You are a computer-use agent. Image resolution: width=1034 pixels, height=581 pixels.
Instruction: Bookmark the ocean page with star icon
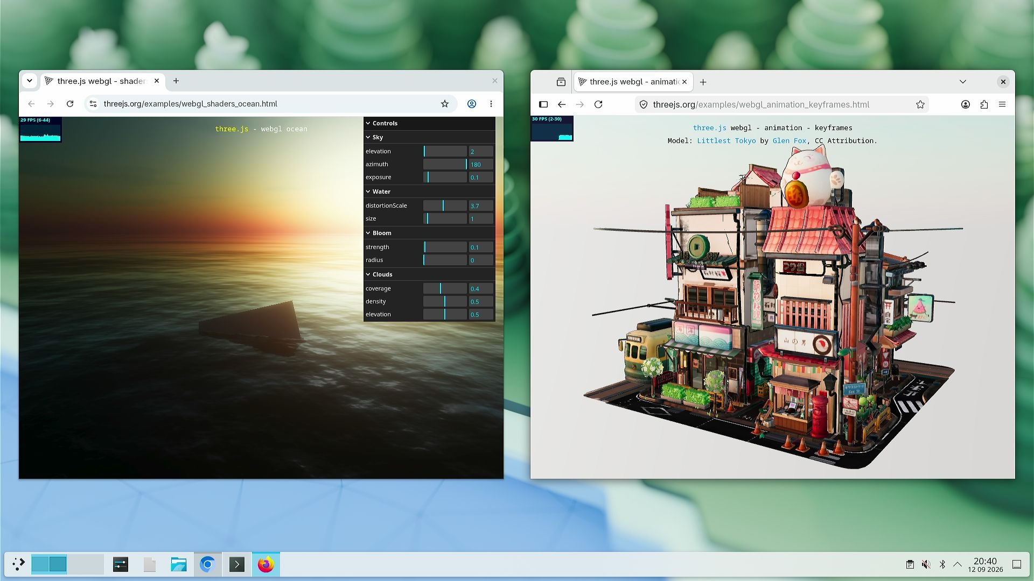445,104
